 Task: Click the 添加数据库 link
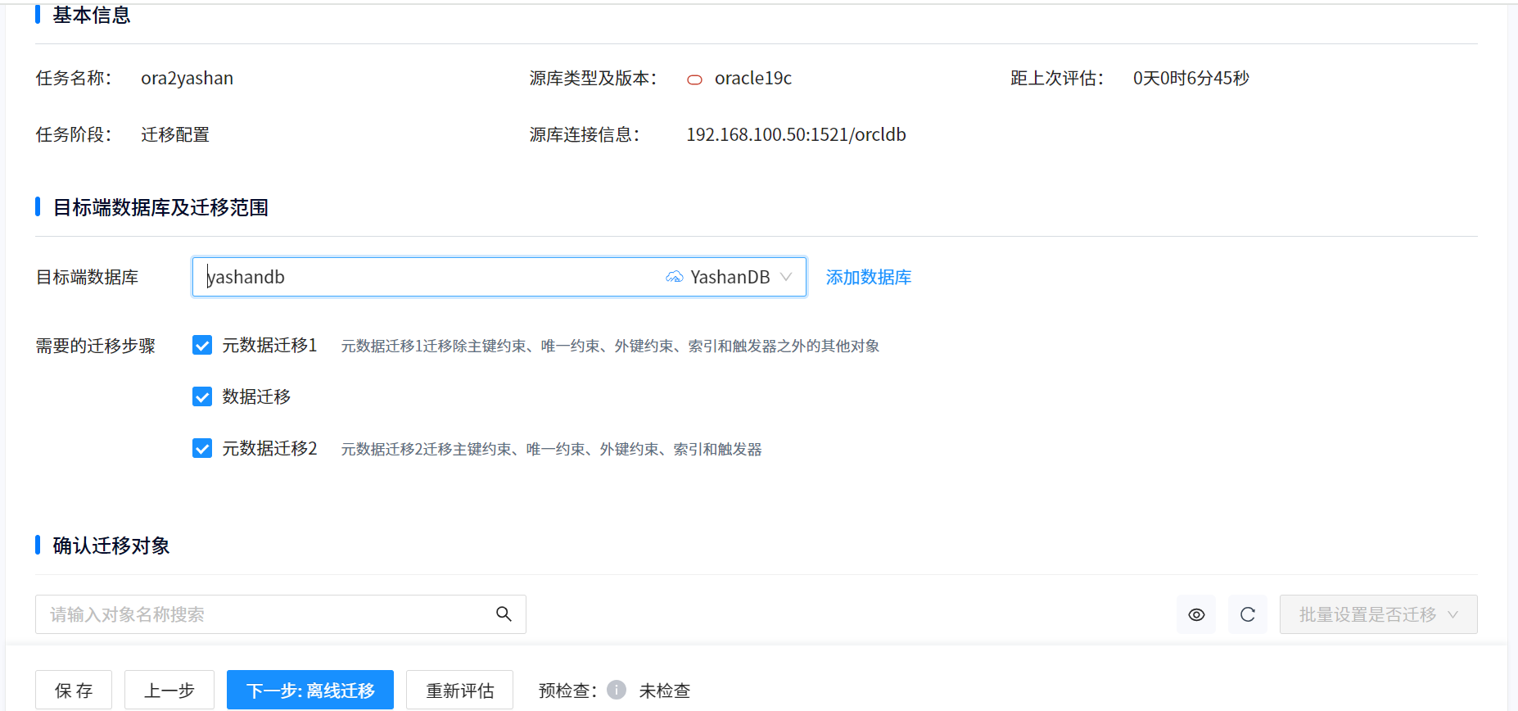869,277
